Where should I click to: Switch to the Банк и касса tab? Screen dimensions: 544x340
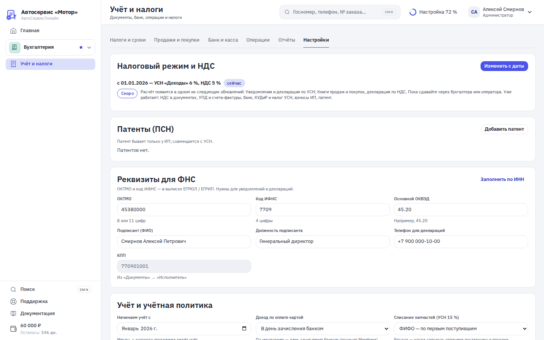(x=223, y=40)
